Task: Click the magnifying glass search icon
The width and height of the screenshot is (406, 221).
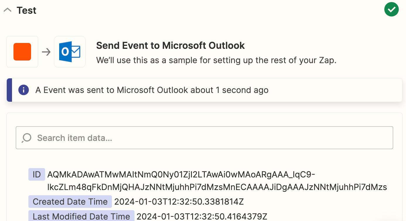Action: [x=27, y=138]
